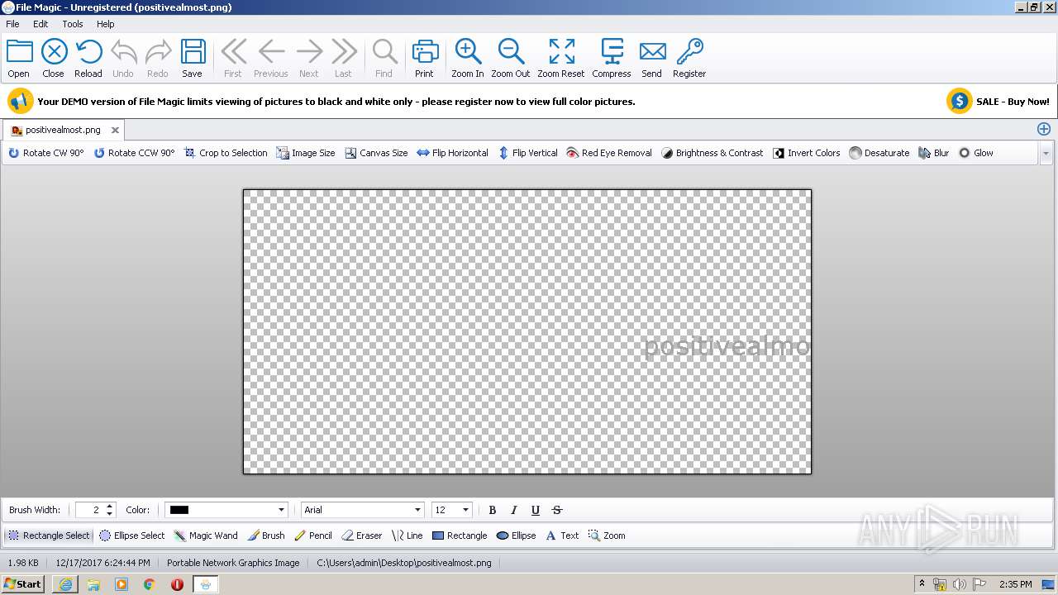Toggle Italic text formatting
1058x595 pixels.
coord(514,510)
